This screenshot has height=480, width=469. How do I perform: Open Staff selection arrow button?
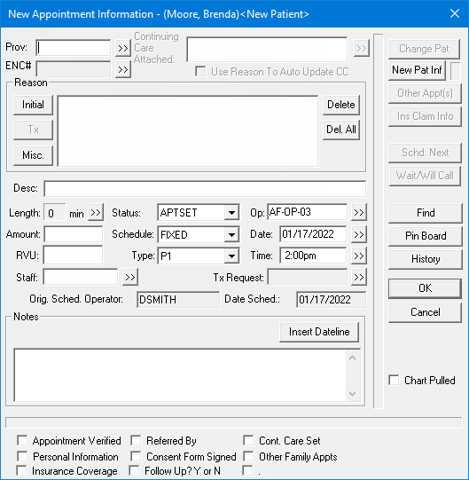pyautogui.click(x=130, y=277)
